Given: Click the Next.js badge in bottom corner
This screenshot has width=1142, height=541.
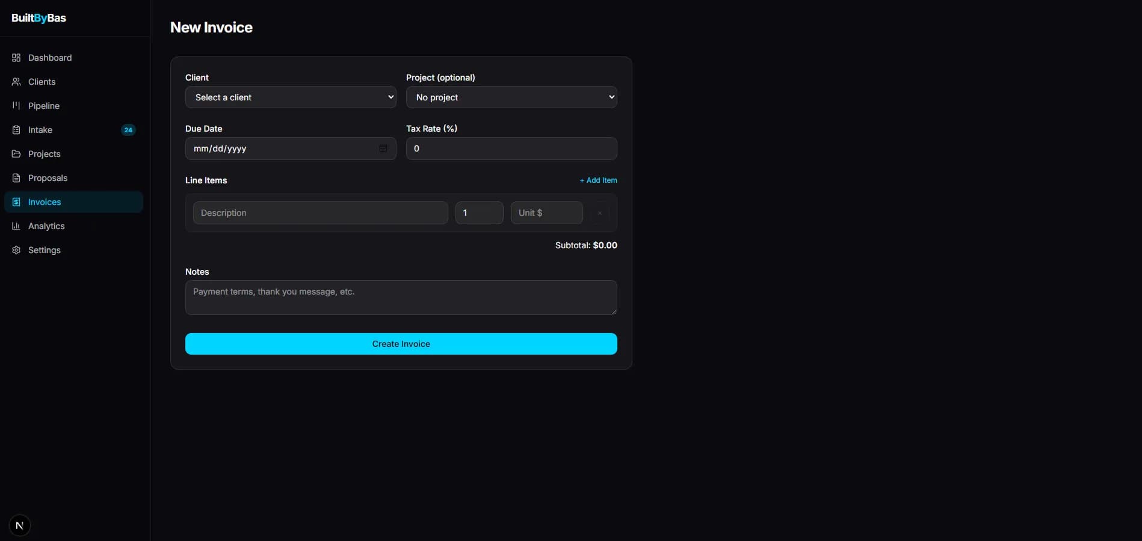Looking at the screenshot, I should 20,525.
